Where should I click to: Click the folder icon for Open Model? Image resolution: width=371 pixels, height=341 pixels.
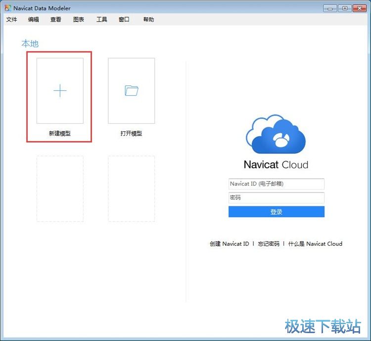(x=131, y=91)
